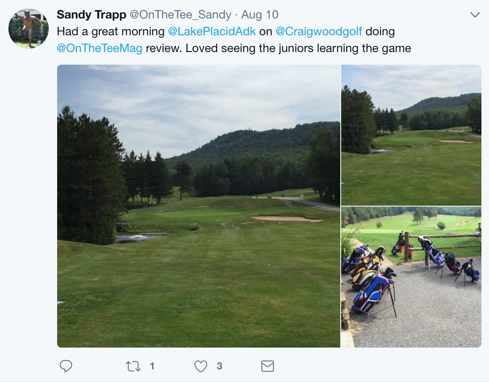Click the sand bunker in the large photo
This screenshot has width=489, height=382.
coord(286,219)
